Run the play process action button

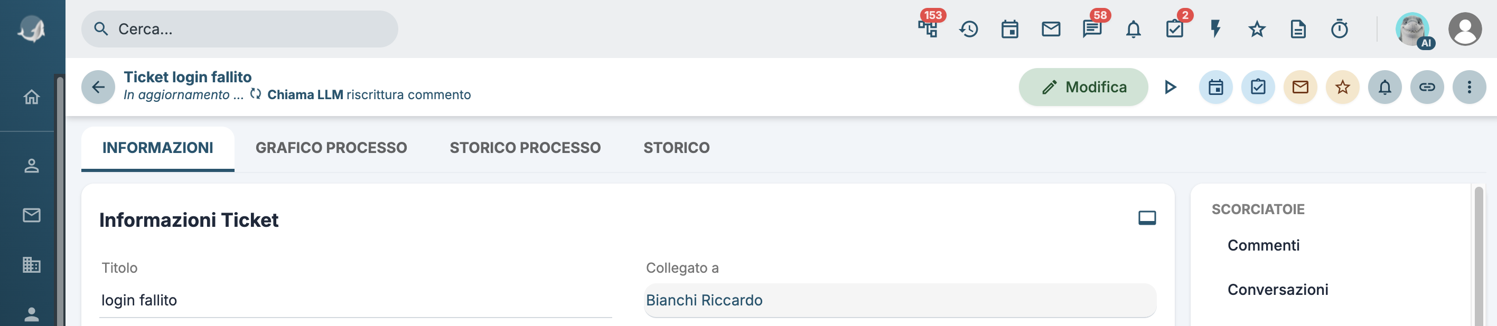tap(1171, 87)
